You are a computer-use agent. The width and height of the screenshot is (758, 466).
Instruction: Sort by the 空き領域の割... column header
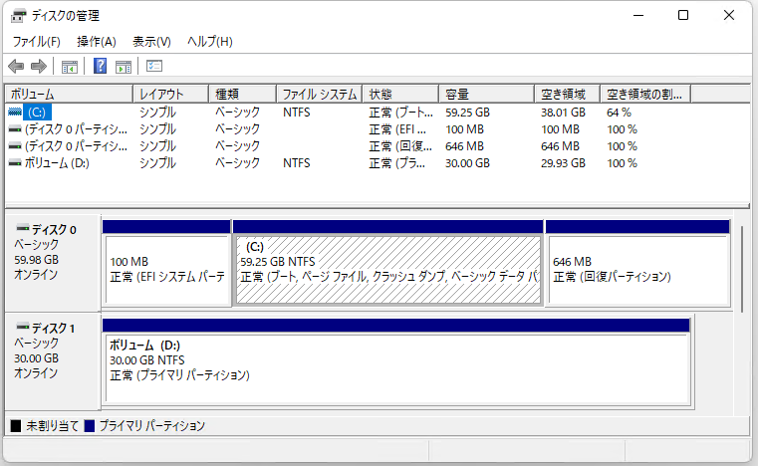(x=645, y=94)
